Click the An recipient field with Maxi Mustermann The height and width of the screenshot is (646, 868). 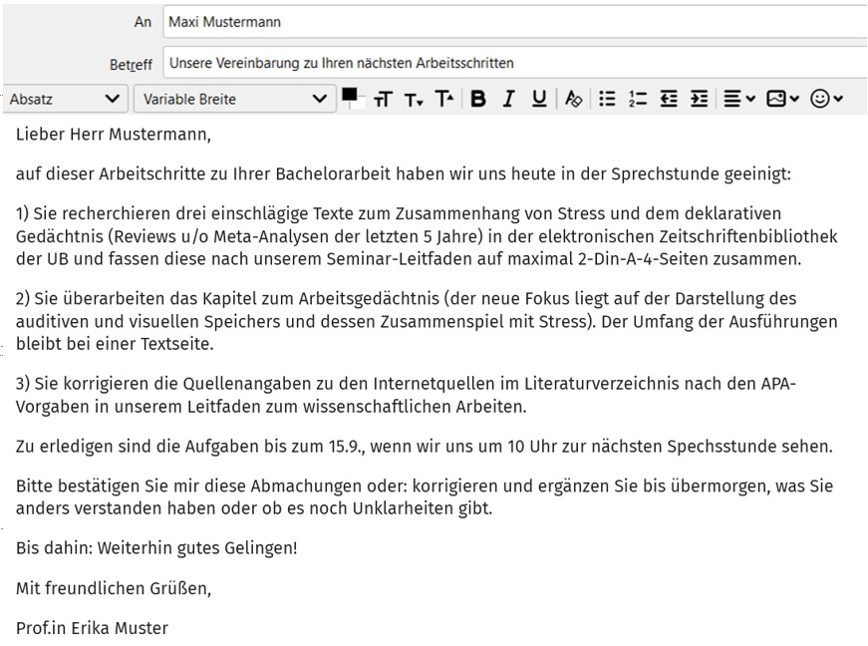tap(513, 21)
